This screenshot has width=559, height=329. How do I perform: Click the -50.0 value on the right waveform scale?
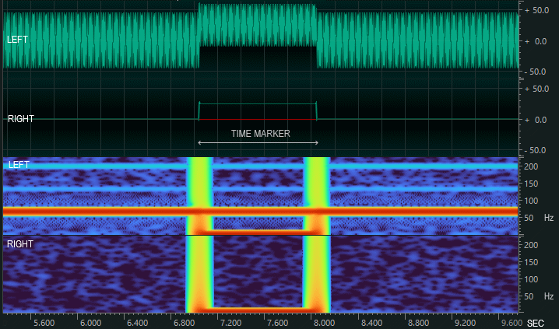click(x=537, y=149)
